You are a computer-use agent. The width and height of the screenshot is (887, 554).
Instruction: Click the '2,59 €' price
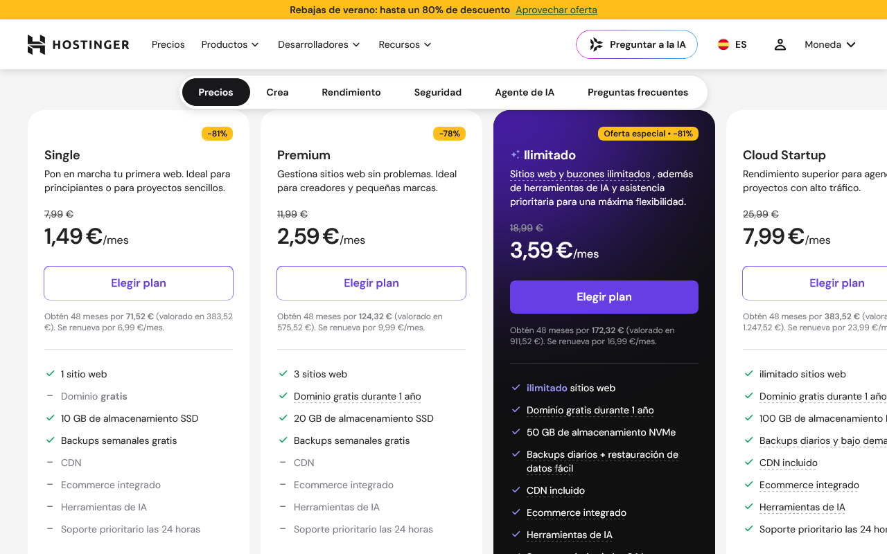[308, 237]
